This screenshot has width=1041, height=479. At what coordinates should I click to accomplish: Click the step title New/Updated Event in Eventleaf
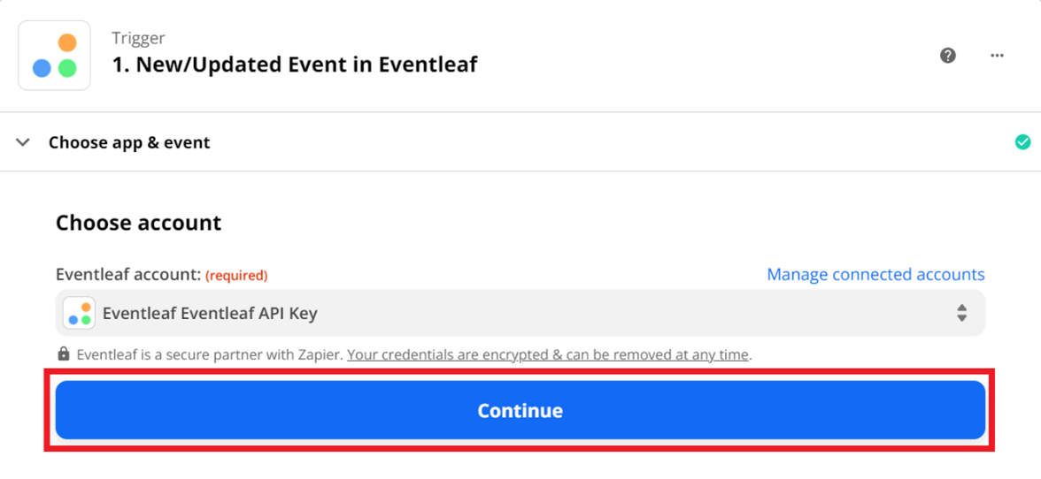295,65
